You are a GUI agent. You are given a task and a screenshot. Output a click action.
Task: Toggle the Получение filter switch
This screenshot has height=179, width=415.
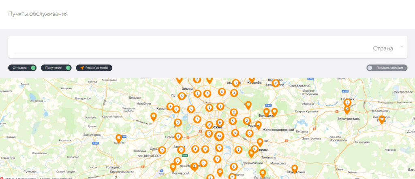(56, 68)
